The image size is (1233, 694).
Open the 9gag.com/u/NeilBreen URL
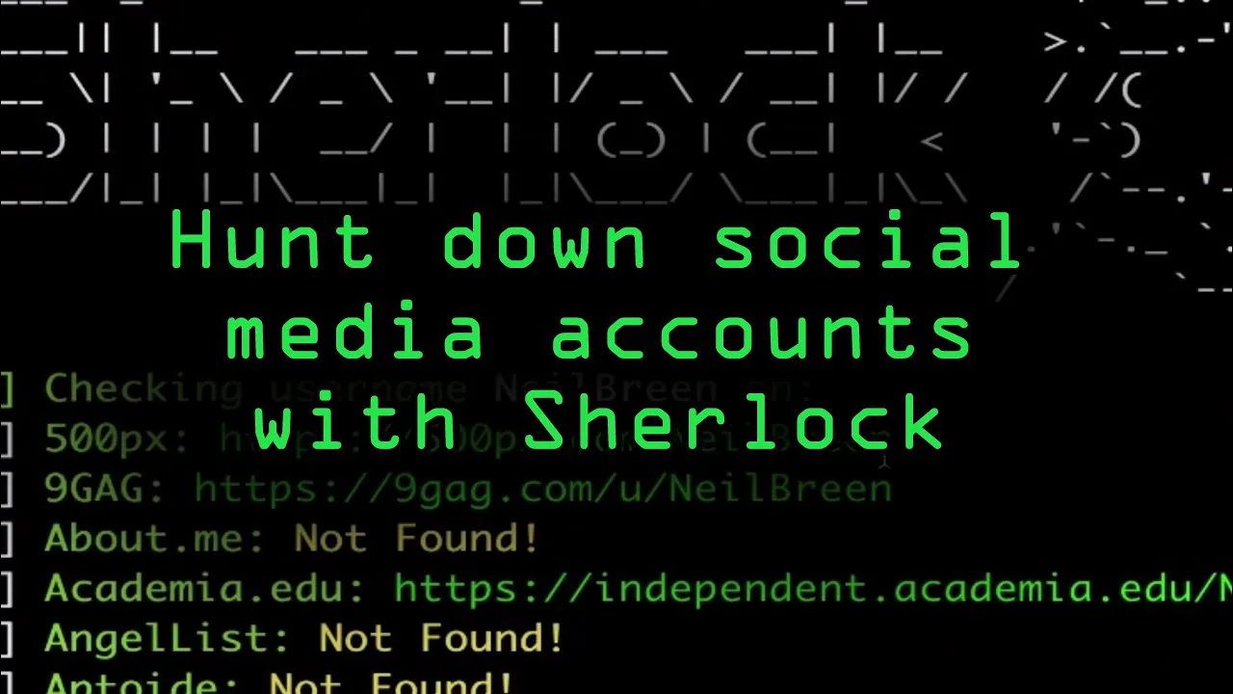(543, 489)
